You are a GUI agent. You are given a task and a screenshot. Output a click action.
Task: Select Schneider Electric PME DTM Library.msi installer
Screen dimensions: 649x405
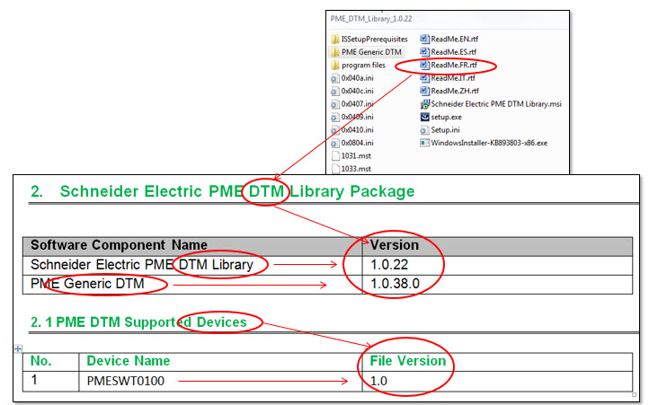[491, 104]
